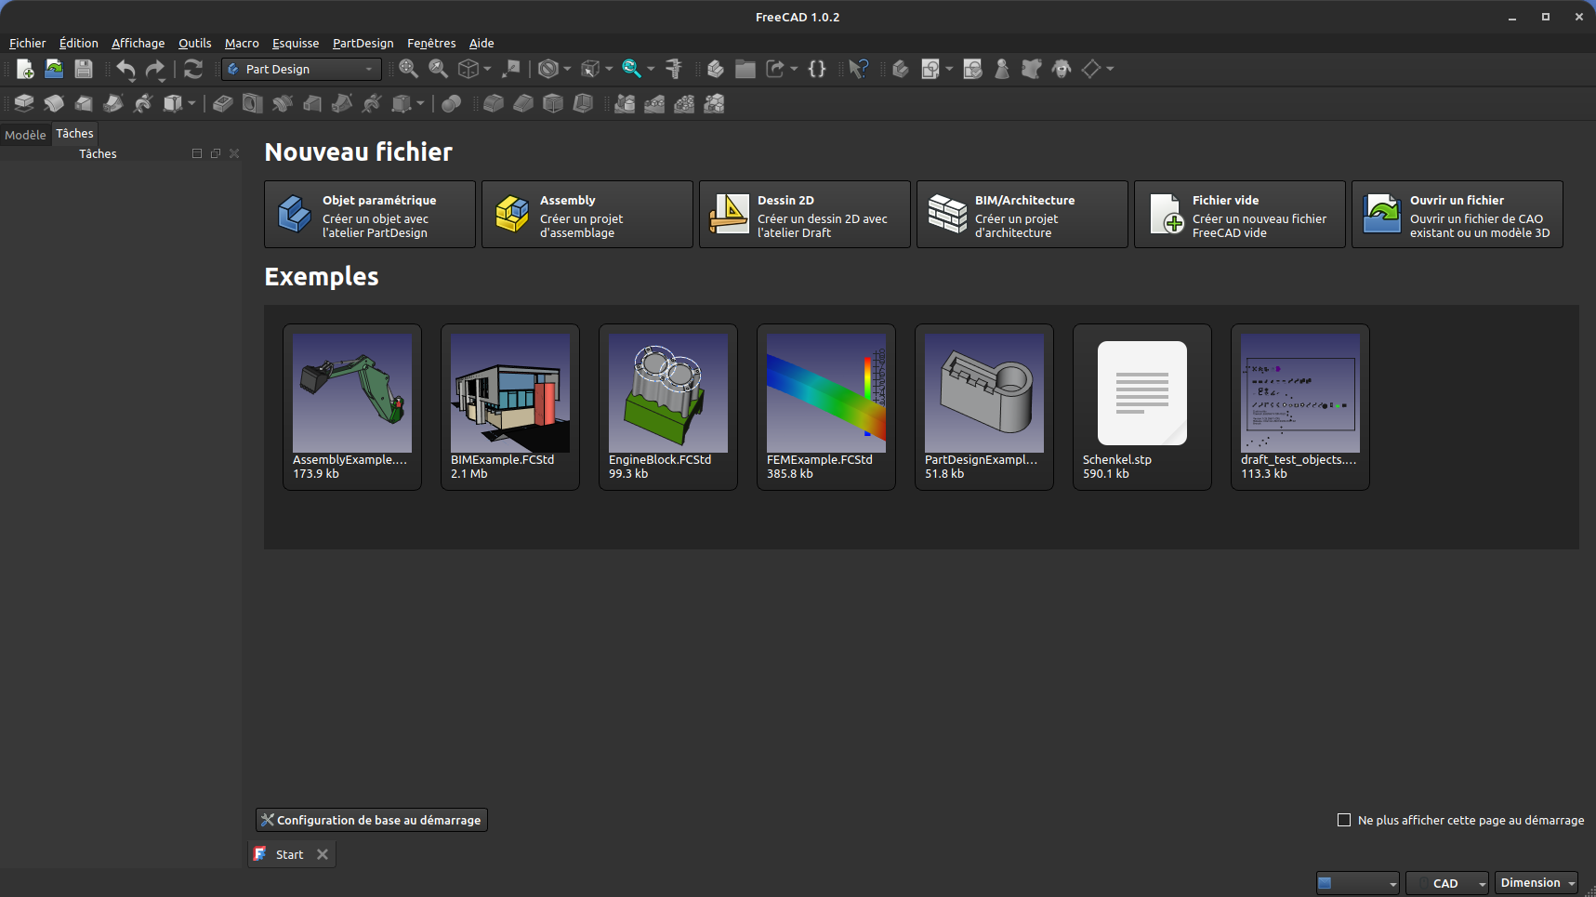The image size is (1596, 897).
Task: Click the 'Fichier vide' new file card
Action: point(1239,215)
